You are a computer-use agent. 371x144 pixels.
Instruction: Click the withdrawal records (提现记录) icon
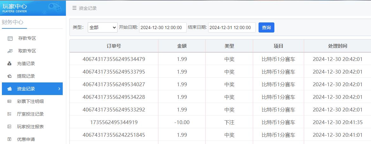10,76
